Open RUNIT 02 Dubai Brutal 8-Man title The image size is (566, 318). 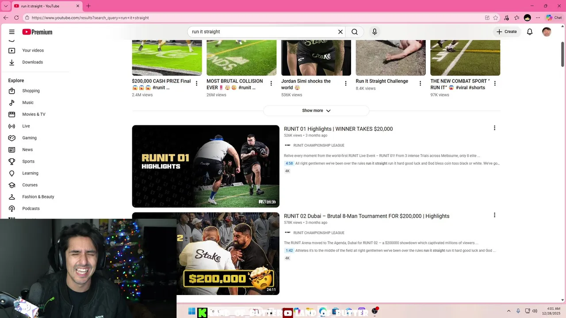point(367,216)
